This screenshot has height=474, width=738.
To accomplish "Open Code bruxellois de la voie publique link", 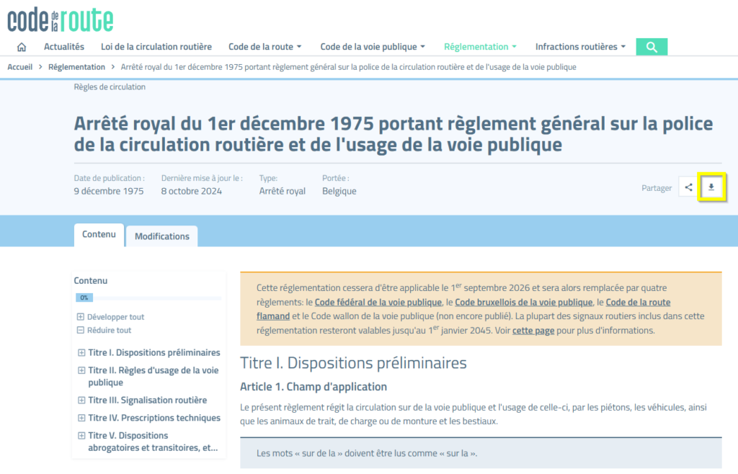I will (x=524, y=303).
